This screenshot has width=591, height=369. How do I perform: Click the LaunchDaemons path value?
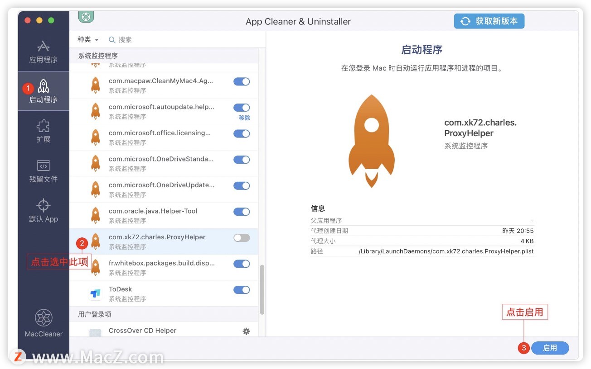446,251
